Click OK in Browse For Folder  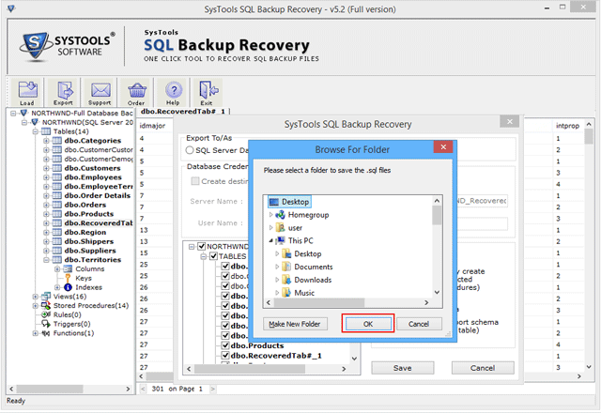click(x=368, y=324)
